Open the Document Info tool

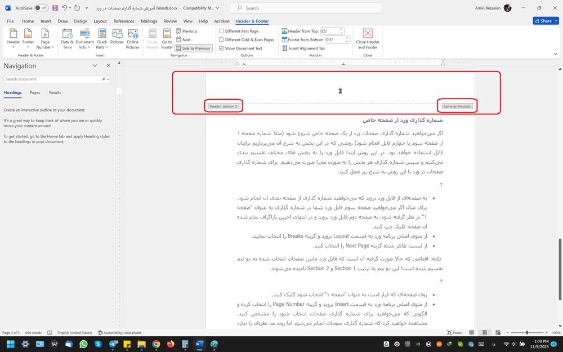click(85, 38)
